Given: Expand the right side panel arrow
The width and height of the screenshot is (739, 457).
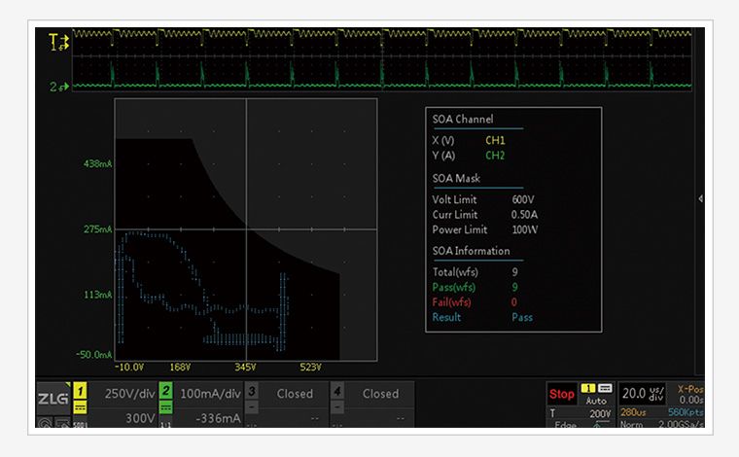Looking at the screenshot, I should tap(701, 198).
